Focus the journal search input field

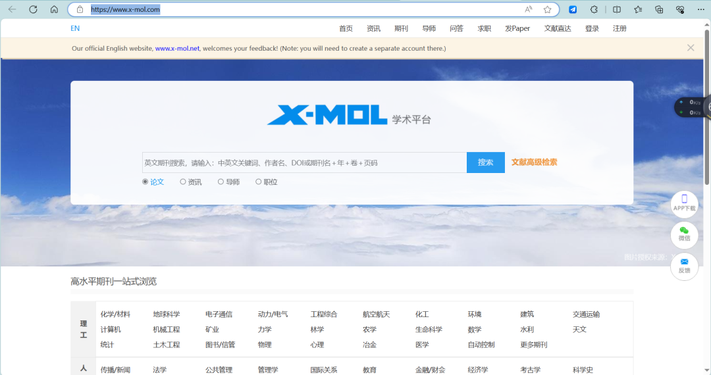[x=304, y=162]
